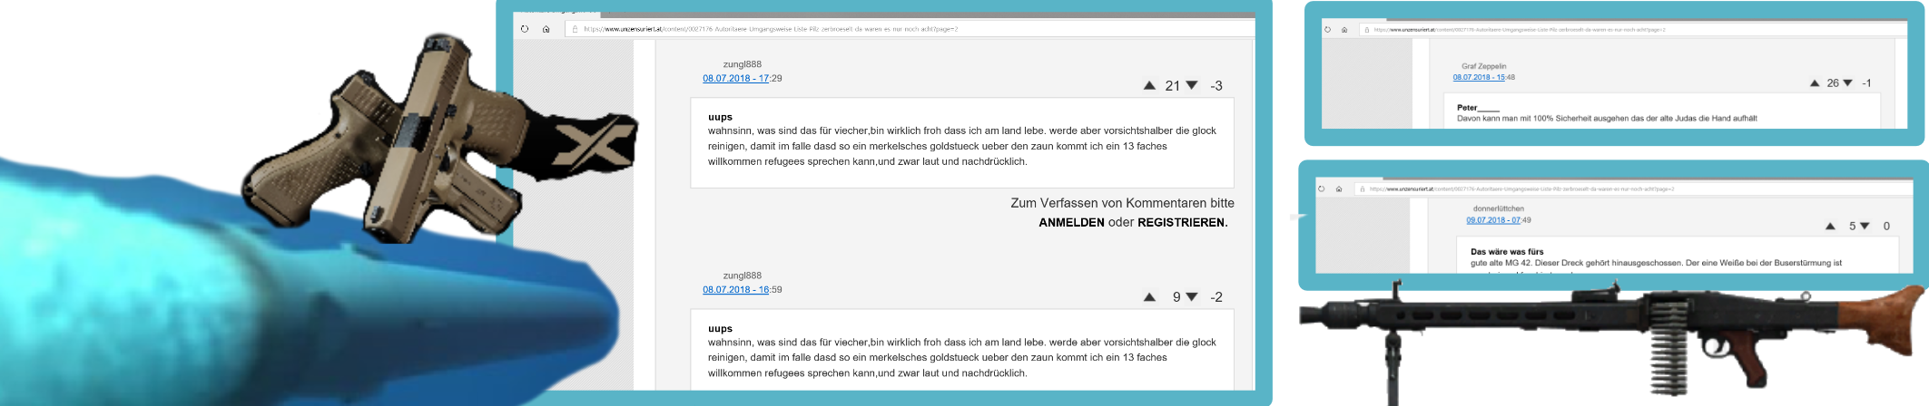Click reload icon in the large center browser
This screenshot has height=406, width=1929.
click(525, 29)
